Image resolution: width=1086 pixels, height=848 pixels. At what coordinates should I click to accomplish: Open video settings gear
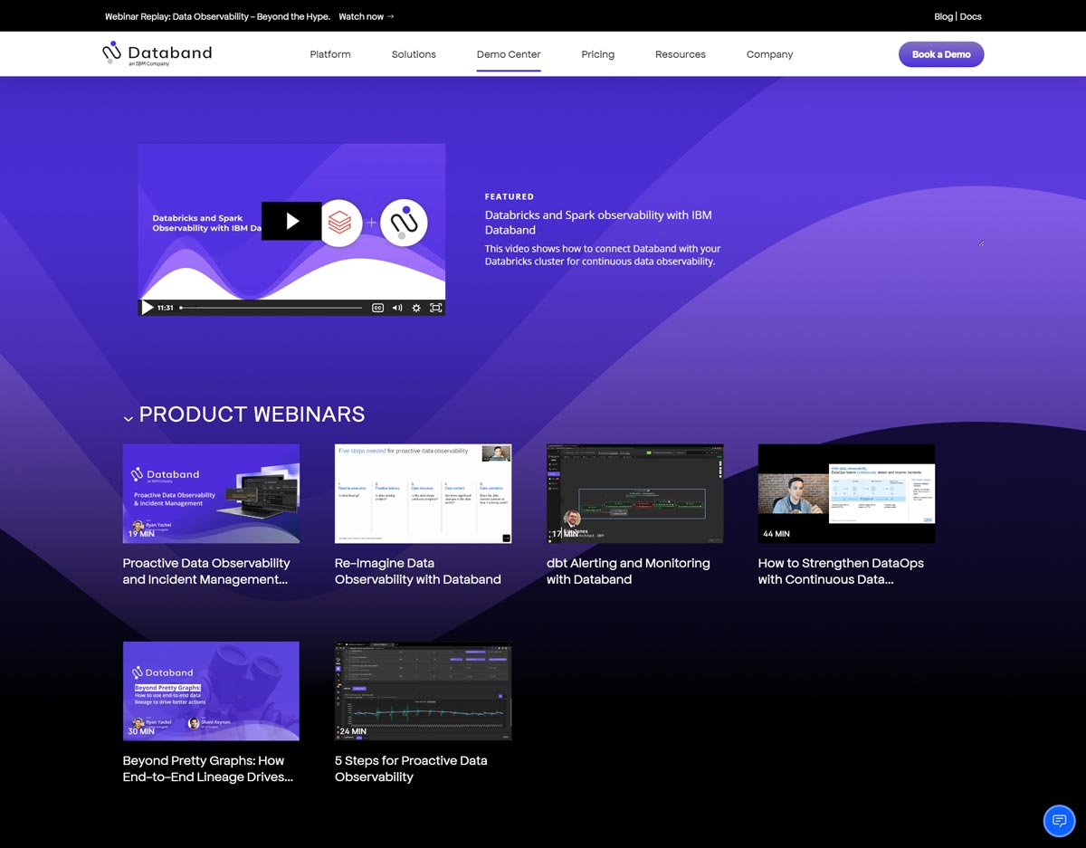pyautogui.click(x=416, y=308)
